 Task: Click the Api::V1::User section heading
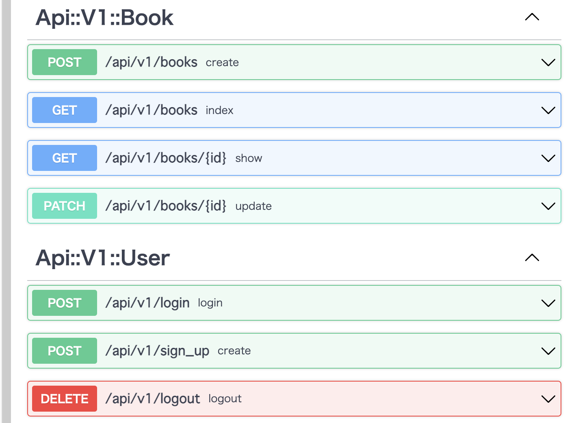point(103,258)
